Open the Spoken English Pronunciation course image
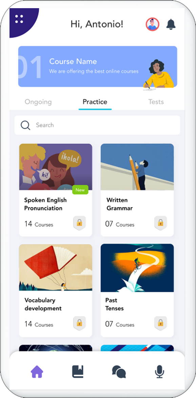Image resolution: width=196 pixels, height=398 pixels. point(56,167)
